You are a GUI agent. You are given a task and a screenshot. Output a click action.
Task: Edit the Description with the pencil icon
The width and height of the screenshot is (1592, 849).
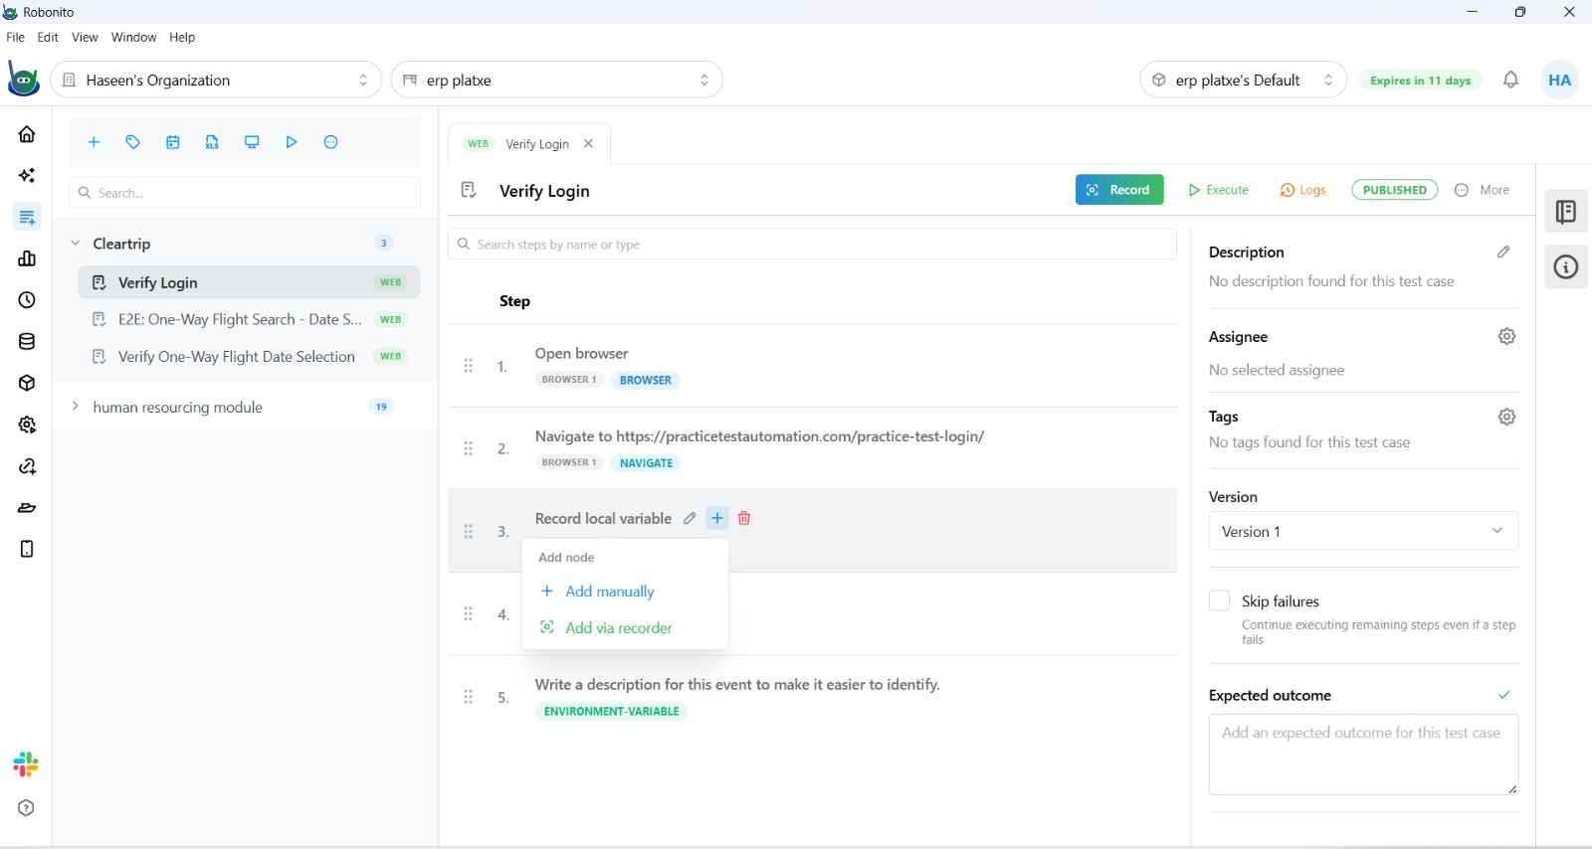click(x=1503, y=253)
